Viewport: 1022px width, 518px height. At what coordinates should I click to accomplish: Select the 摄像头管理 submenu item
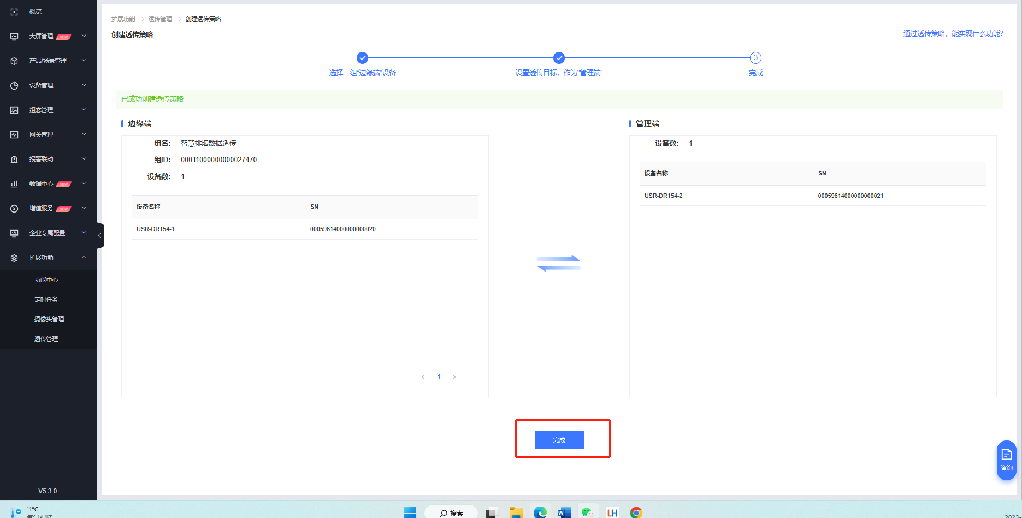click(49, 319)
